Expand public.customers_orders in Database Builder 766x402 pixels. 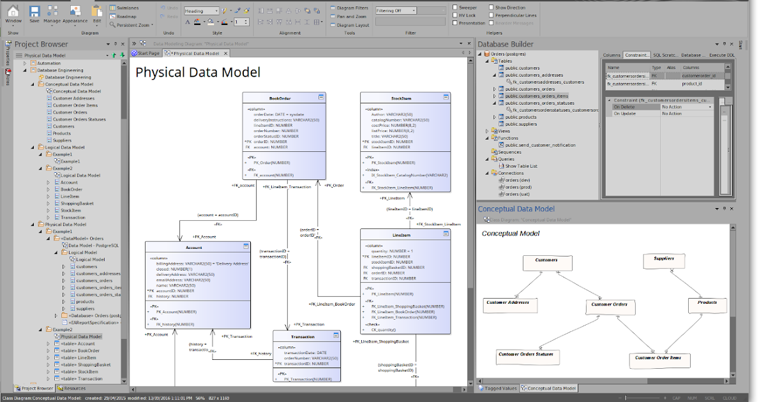click(x=495, y=89)
